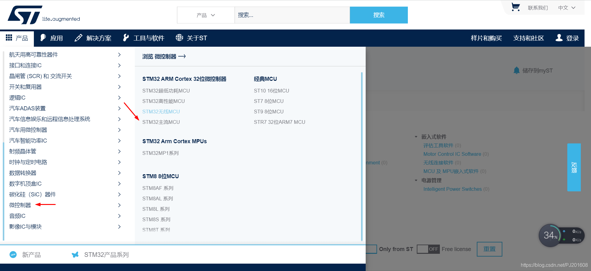Open the STM32MP1系列 link
The width and height of the screenshot is (591, 271).
point(160,153)
